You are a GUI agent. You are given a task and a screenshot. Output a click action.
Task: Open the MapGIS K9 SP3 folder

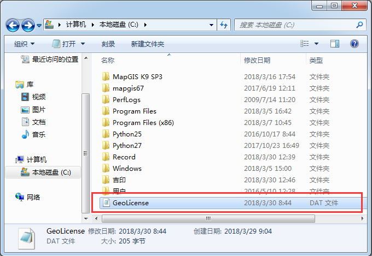click(137, 77)
